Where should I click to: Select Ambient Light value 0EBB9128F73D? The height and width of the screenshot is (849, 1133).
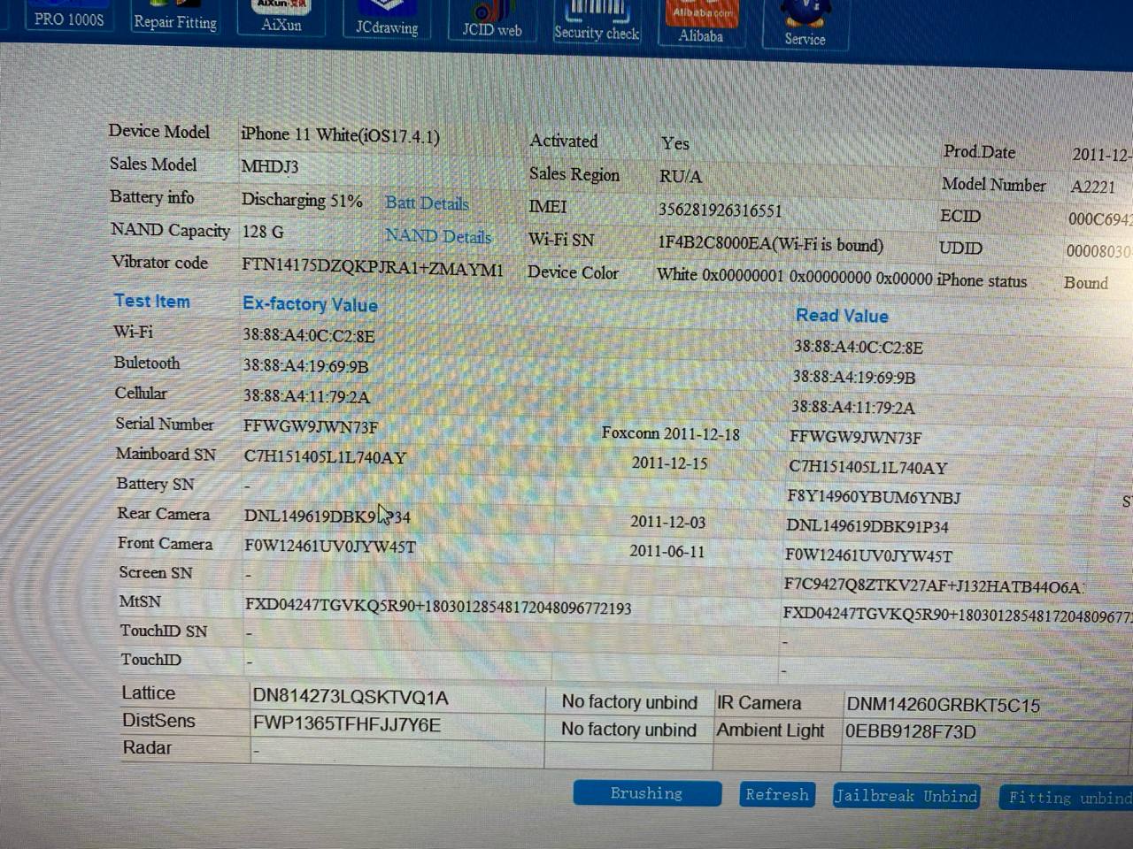911,731
